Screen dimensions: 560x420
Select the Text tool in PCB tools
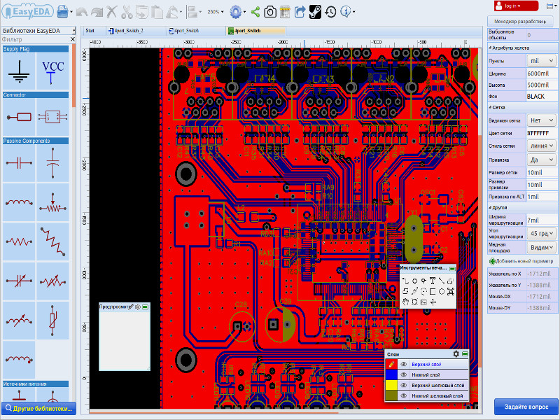point(433,281)
